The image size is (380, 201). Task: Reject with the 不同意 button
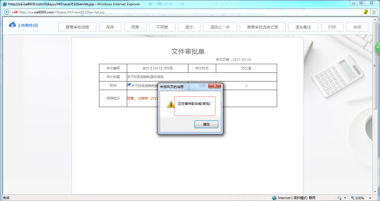(x=162, y=27)
